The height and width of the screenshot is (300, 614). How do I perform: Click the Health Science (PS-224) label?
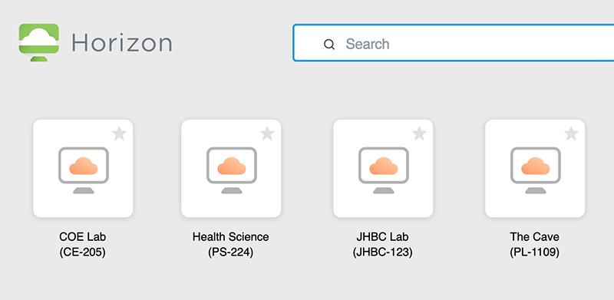[231, 245]
